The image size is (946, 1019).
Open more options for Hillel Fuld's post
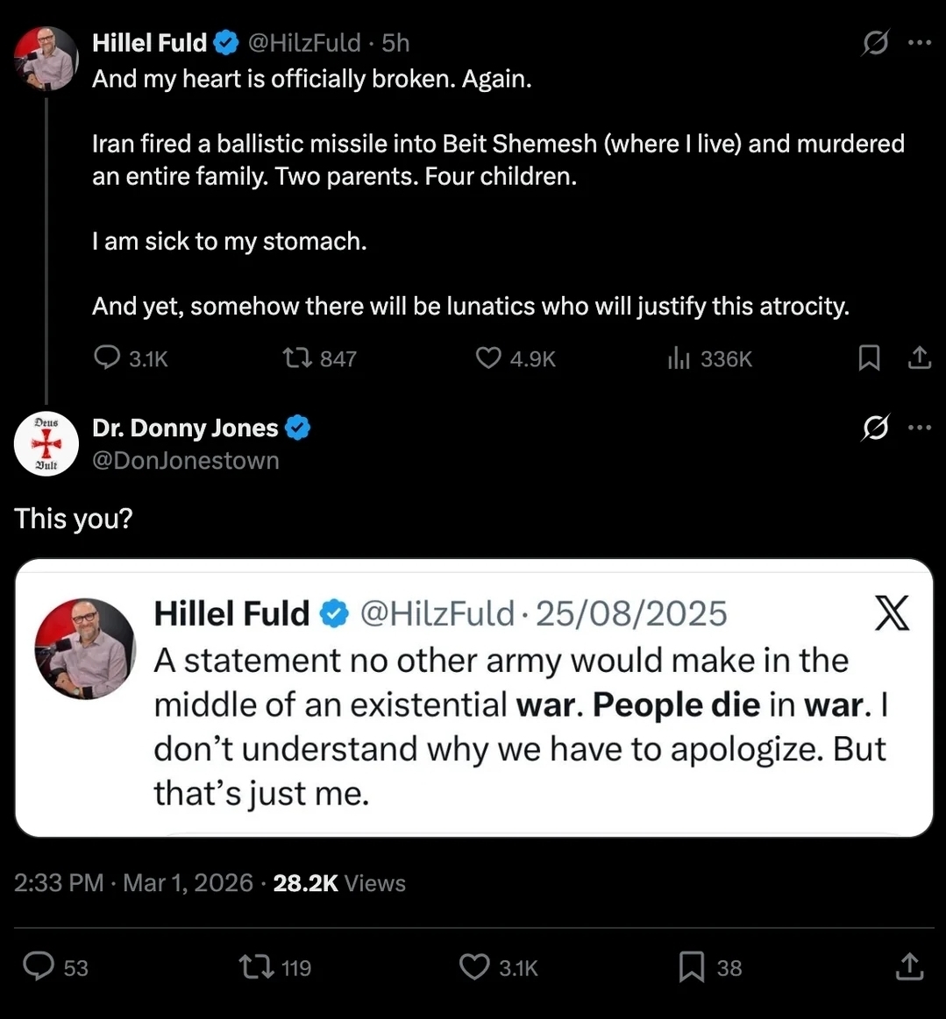click(x=920, y=42)
